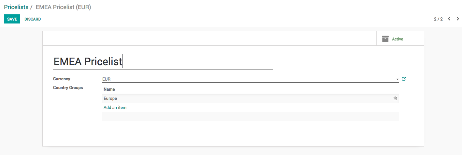
Task: Navigate to the Pricelists breadcrumb
Action: click(x=16, y=7)
